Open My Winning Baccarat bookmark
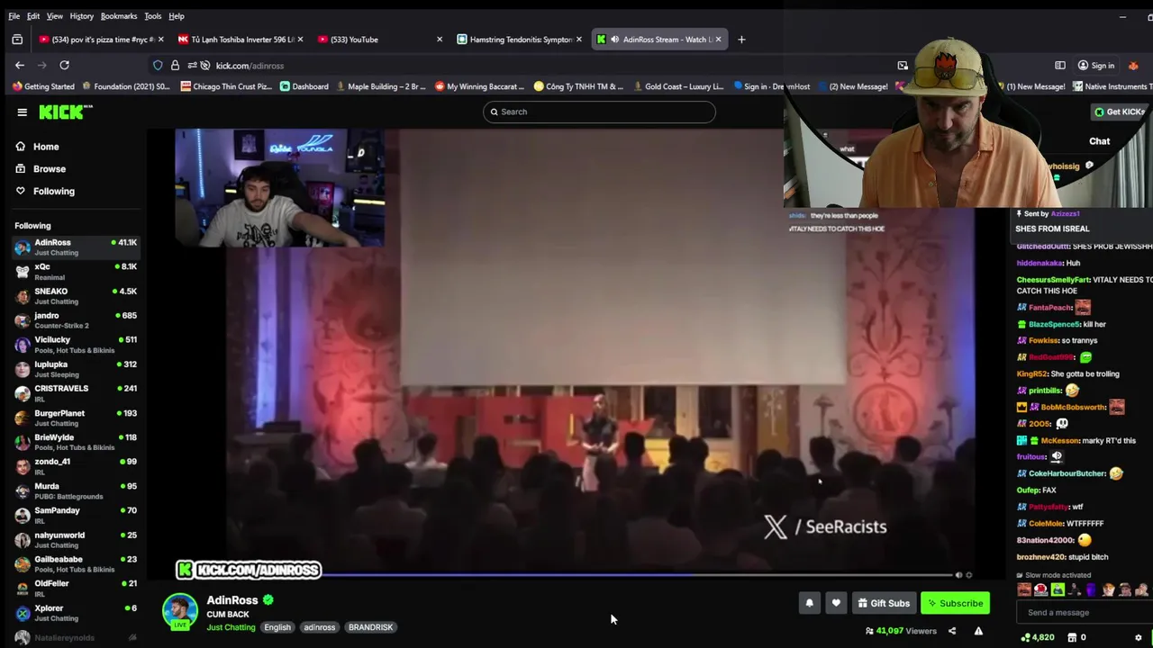Screen dimensions: 1153x648 coord(479,86)
